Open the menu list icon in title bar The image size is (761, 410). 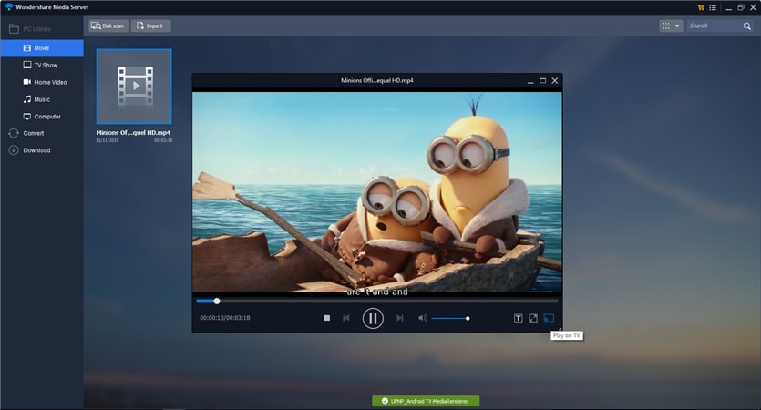pos(713,7)
